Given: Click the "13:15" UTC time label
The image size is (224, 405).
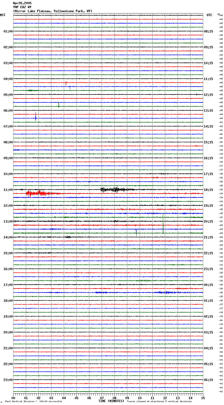Looking at the screenshot, I should click(x=208, y=111).
